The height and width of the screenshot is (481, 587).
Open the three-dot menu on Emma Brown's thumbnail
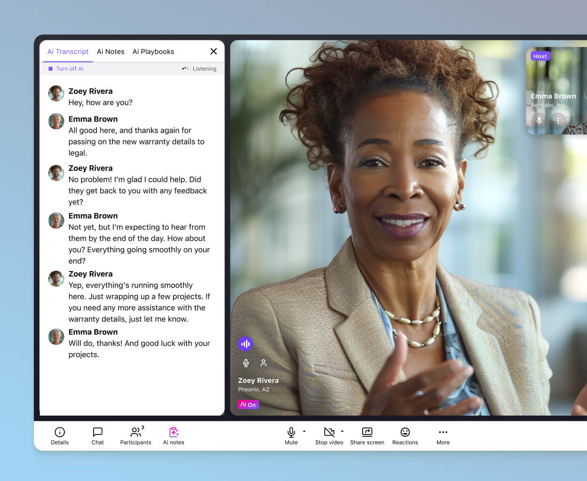558,120
